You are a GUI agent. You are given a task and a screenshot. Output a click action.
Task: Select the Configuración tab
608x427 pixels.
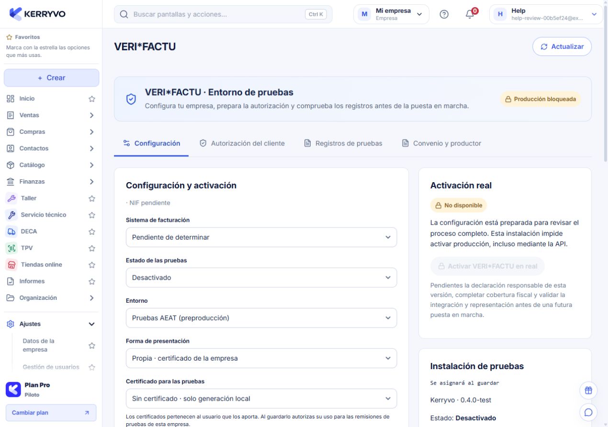coord(151,143)
